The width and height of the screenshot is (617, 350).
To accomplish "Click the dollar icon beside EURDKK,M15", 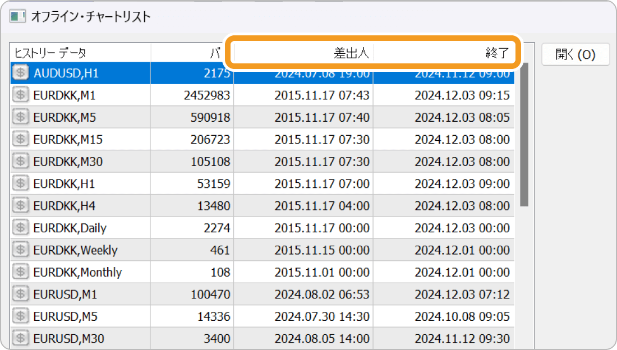I will pos(21,140).
